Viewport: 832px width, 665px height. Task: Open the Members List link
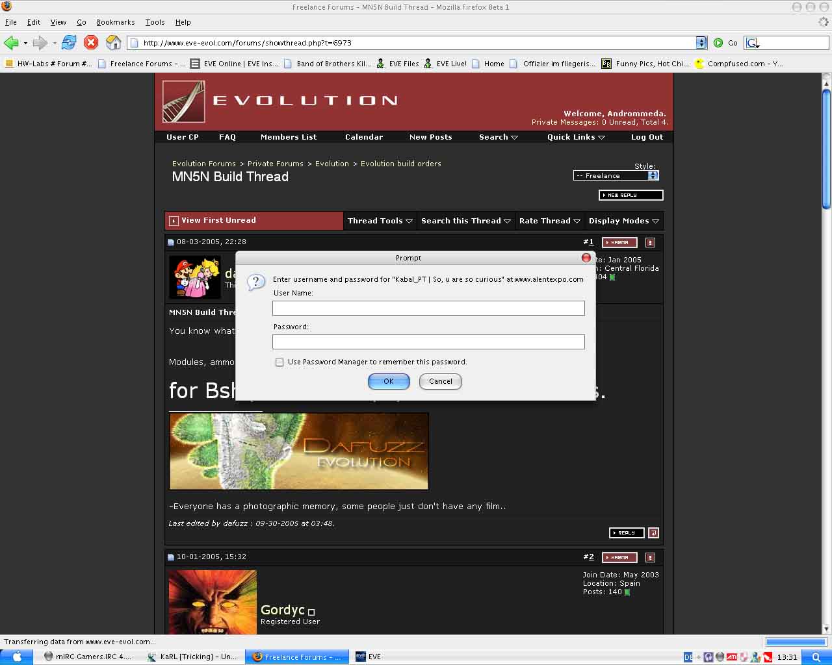[289, 137]
